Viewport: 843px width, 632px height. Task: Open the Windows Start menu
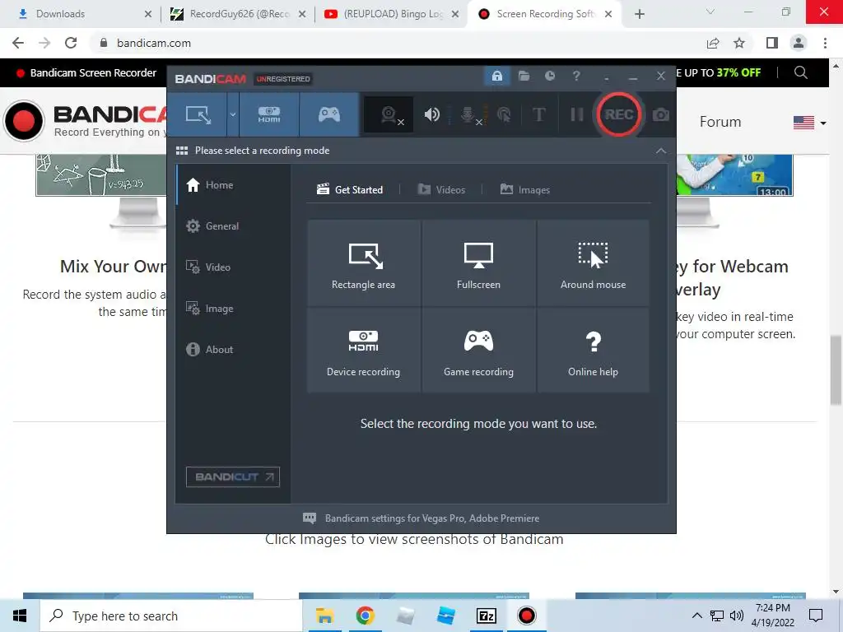click(x=20, y=616)
